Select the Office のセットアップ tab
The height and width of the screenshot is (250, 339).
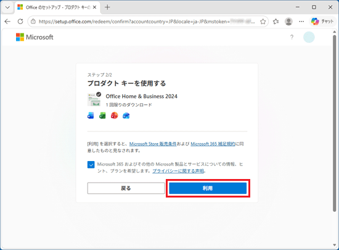pyautogui.click(x=57, y=7)
